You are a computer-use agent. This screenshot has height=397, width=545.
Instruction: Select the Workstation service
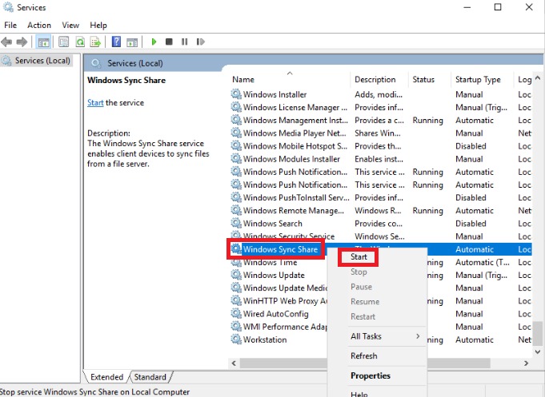click(x=265, y=339)
